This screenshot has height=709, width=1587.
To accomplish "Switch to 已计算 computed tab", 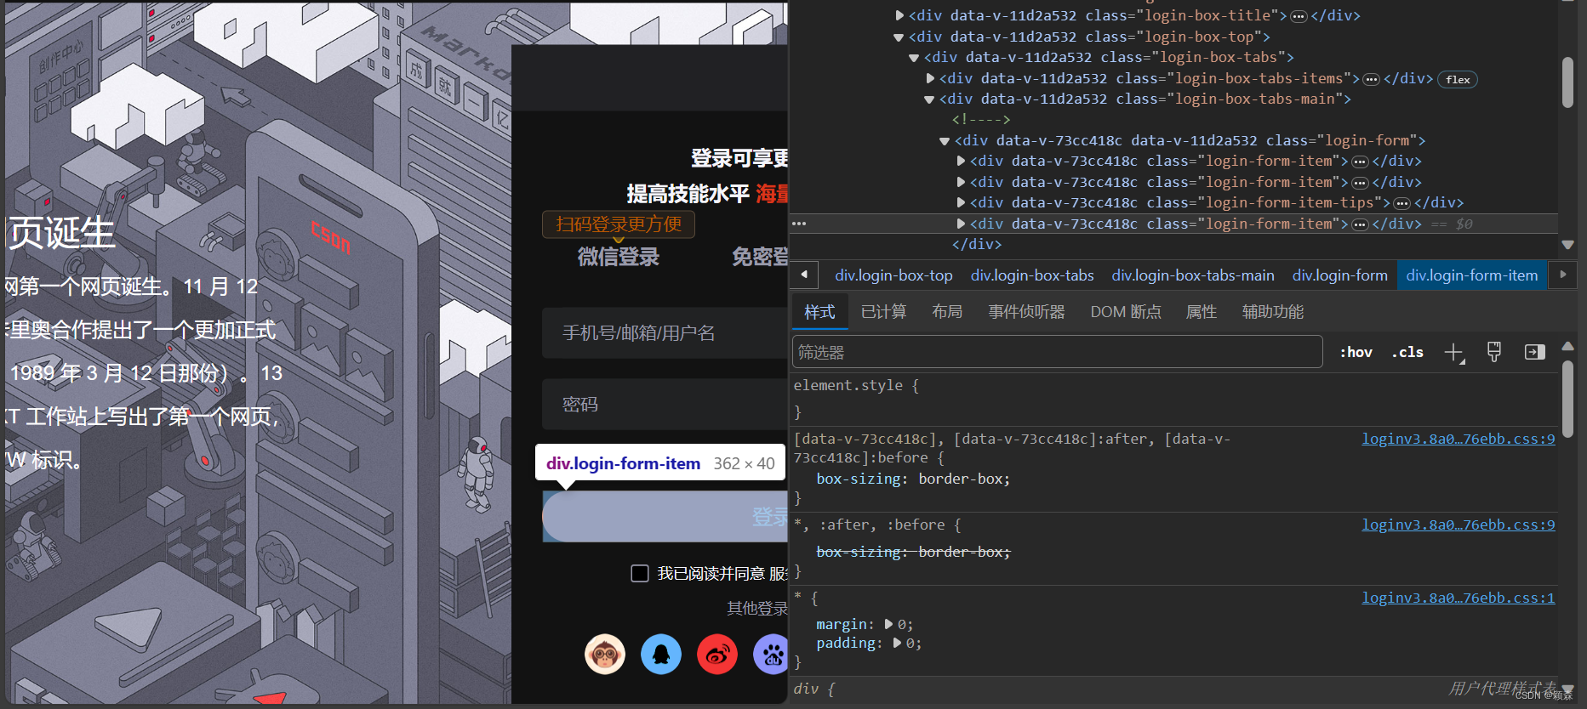I will pos(883,312).
